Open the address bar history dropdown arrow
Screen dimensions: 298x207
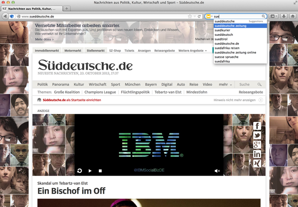pyautogui.click(x=195, y=16)
